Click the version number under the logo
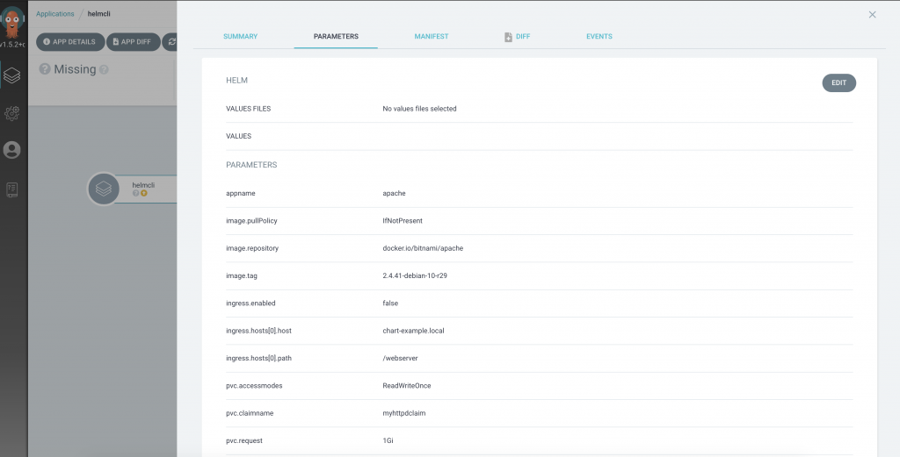The width and height of the screenshot is (900, 457). [12, 45]
